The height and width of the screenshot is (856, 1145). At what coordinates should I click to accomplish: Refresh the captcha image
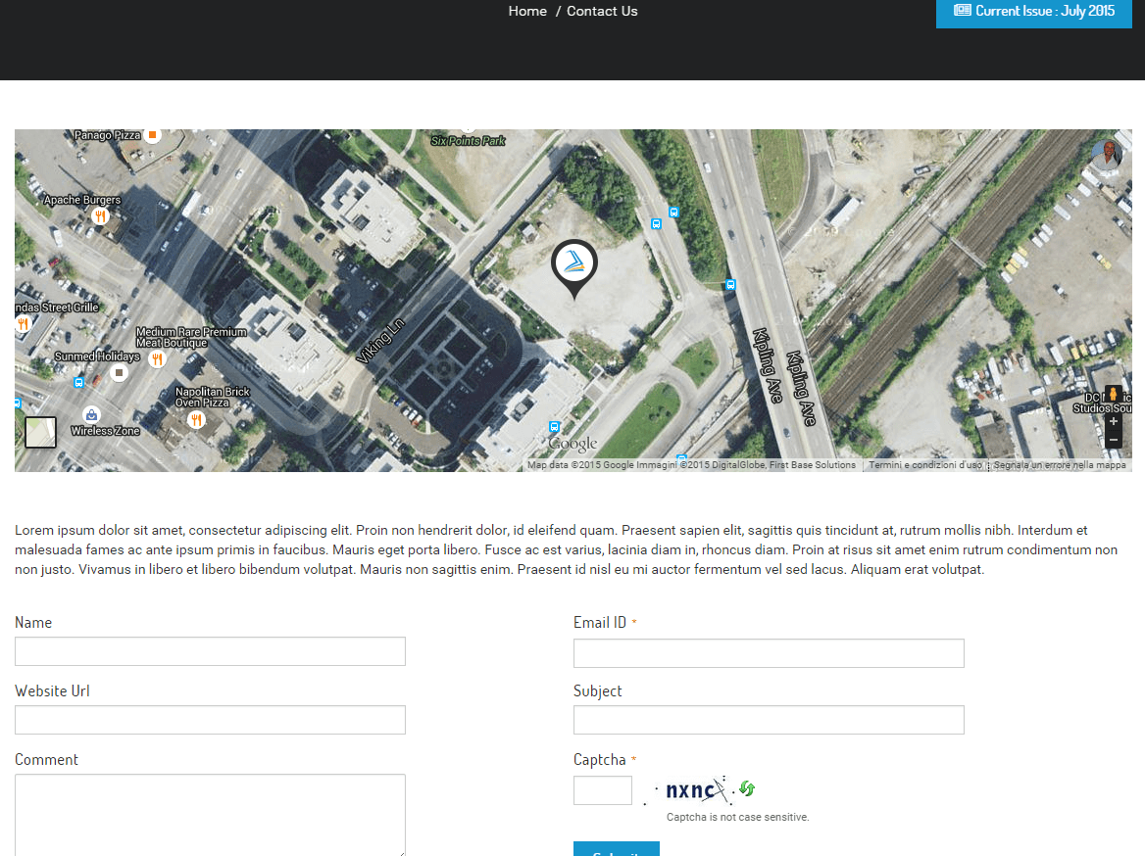click(x=746, y=788)
